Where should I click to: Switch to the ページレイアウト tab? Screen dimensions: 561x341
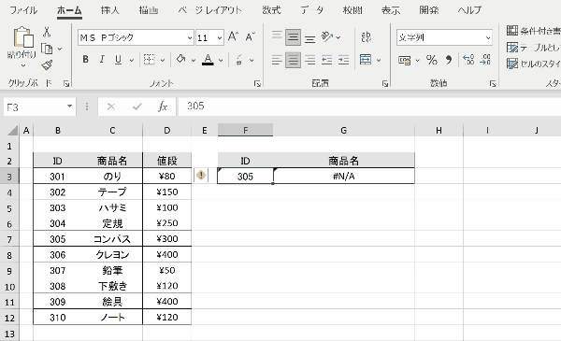point(209,10)
